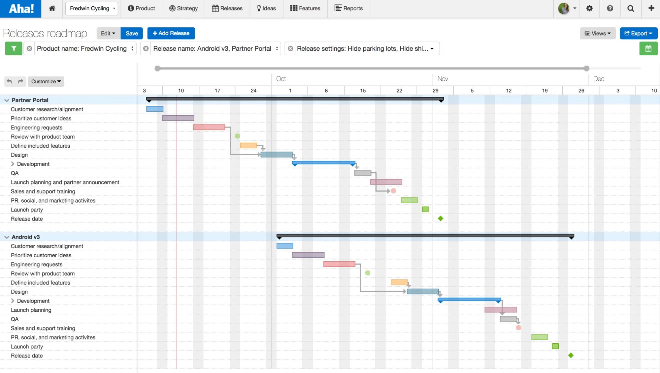Click the help question mark icon
660x373 pixels.
click(x=610, y=8)
